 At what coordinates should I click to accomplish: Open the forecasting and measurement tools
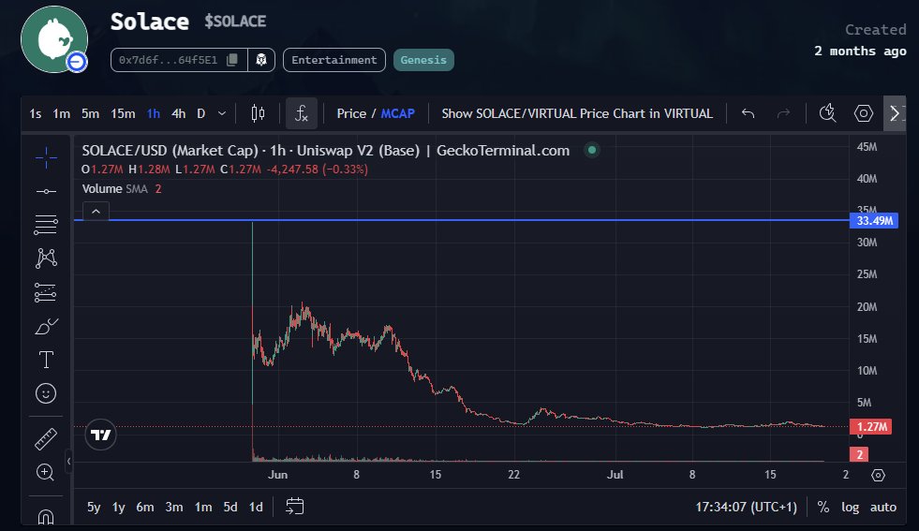(46, 292)
